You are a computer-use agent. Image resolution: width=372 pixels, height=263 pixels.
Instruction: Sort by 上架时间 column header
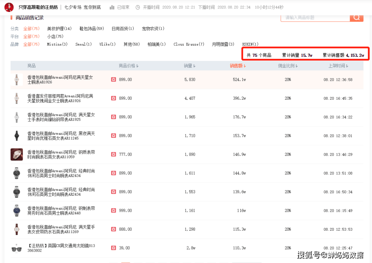click(x=338, y=66)
